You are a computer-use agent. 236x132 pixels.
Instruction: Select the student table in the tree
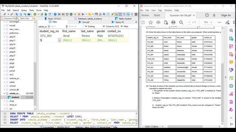[15, 97]
